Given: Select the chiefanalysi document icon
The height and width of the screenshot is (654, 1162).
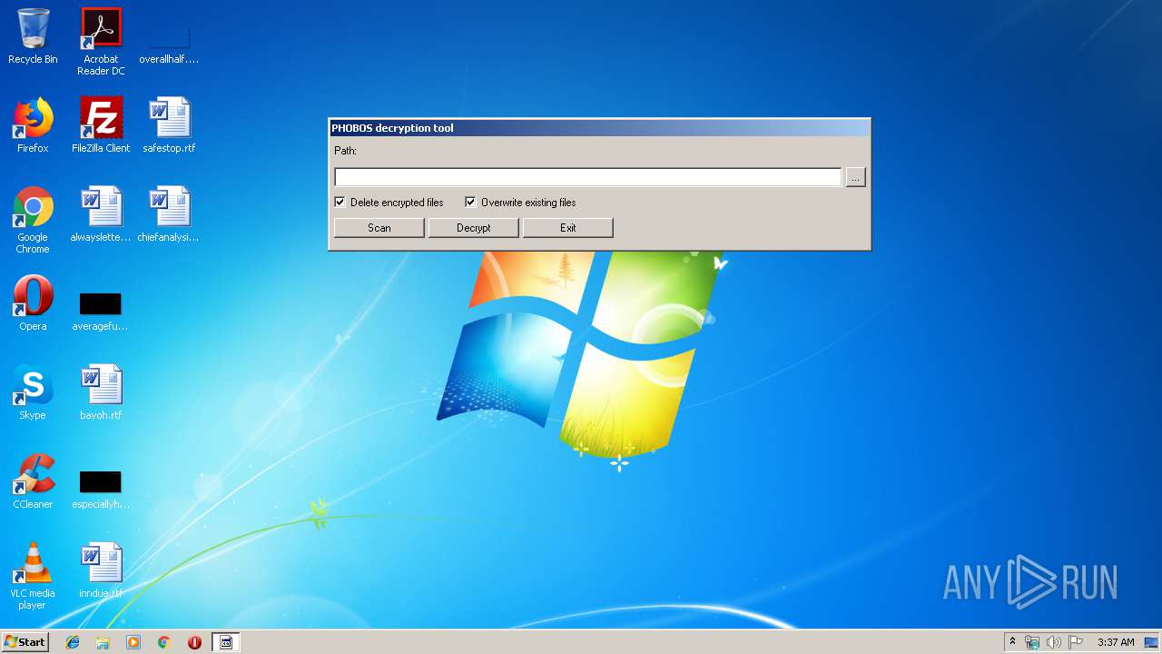Looking at the screenshot, I should click(169, 214).
